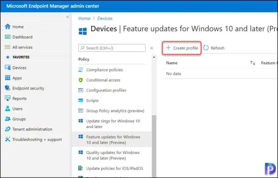Screen dimensions: 278x178
Task: Focus the Search (Ctrl+/) field
Action: 112,48
